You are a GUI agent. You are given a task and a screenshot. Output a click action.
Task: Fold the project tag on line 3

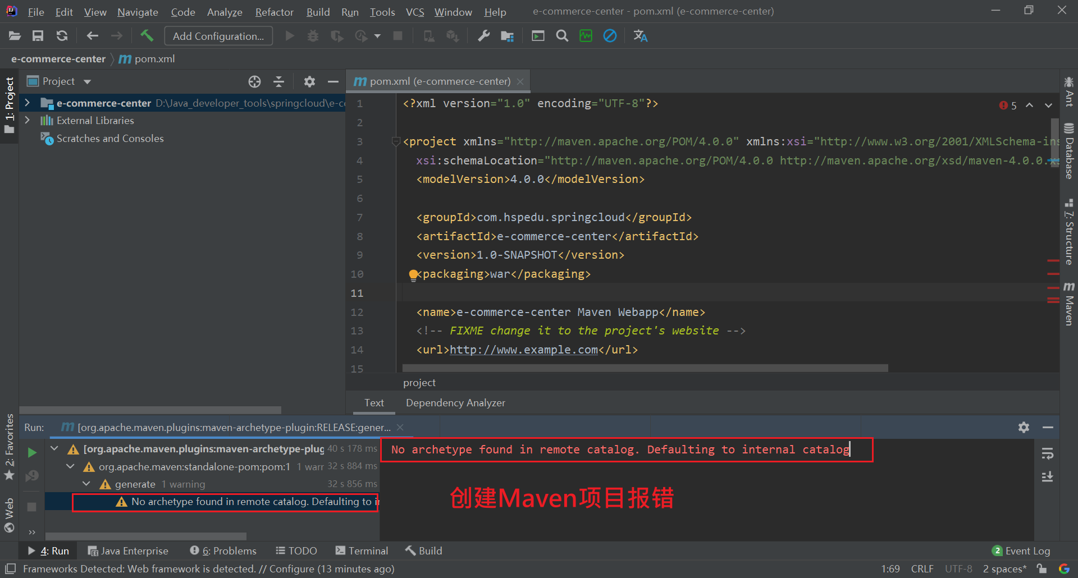[396, 141]
